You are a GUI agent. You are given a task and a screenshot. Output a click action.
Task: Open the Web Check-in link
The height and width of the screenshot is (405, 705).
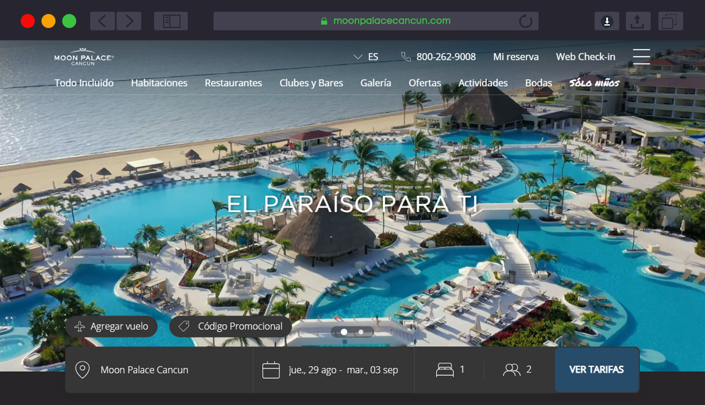[x=585, y=57]
